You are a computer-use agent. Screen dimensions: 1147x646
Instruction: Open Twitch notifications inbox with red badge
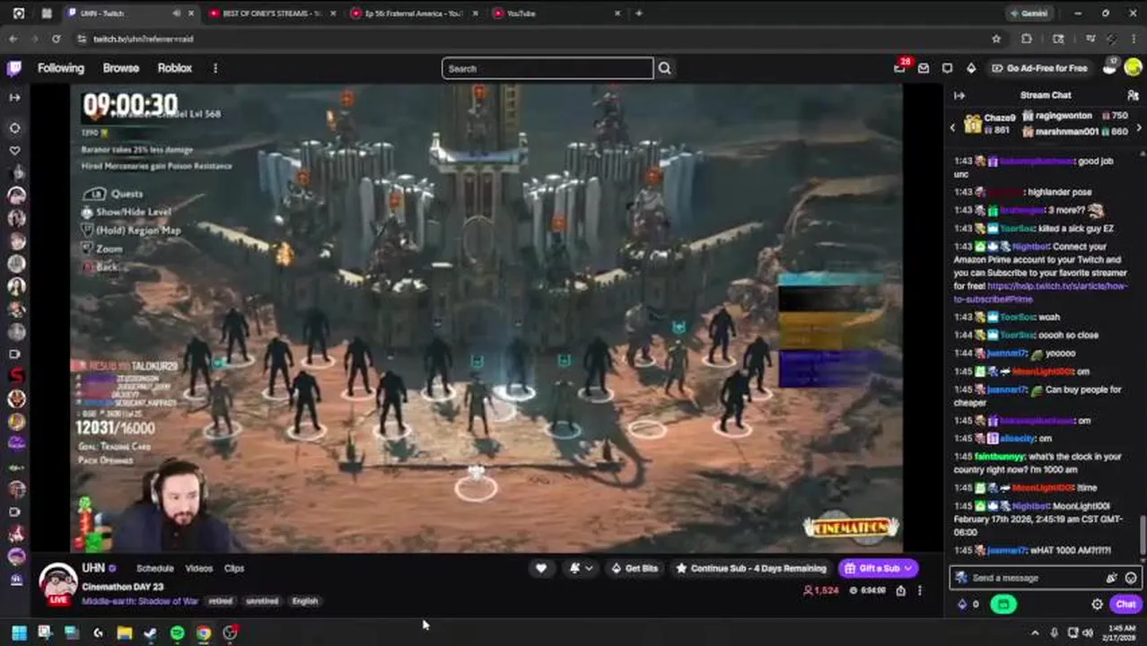tap(900, 68)
